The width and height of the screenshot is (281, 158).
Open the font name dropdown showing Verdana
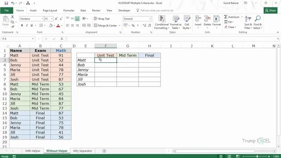pos(43,18)
